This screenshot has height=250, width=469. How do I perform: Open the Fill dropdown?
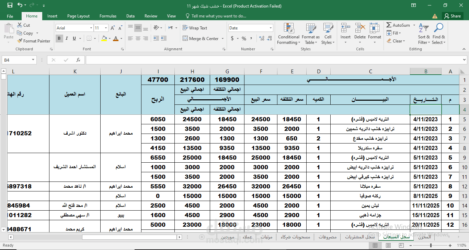tap(393, 33)
